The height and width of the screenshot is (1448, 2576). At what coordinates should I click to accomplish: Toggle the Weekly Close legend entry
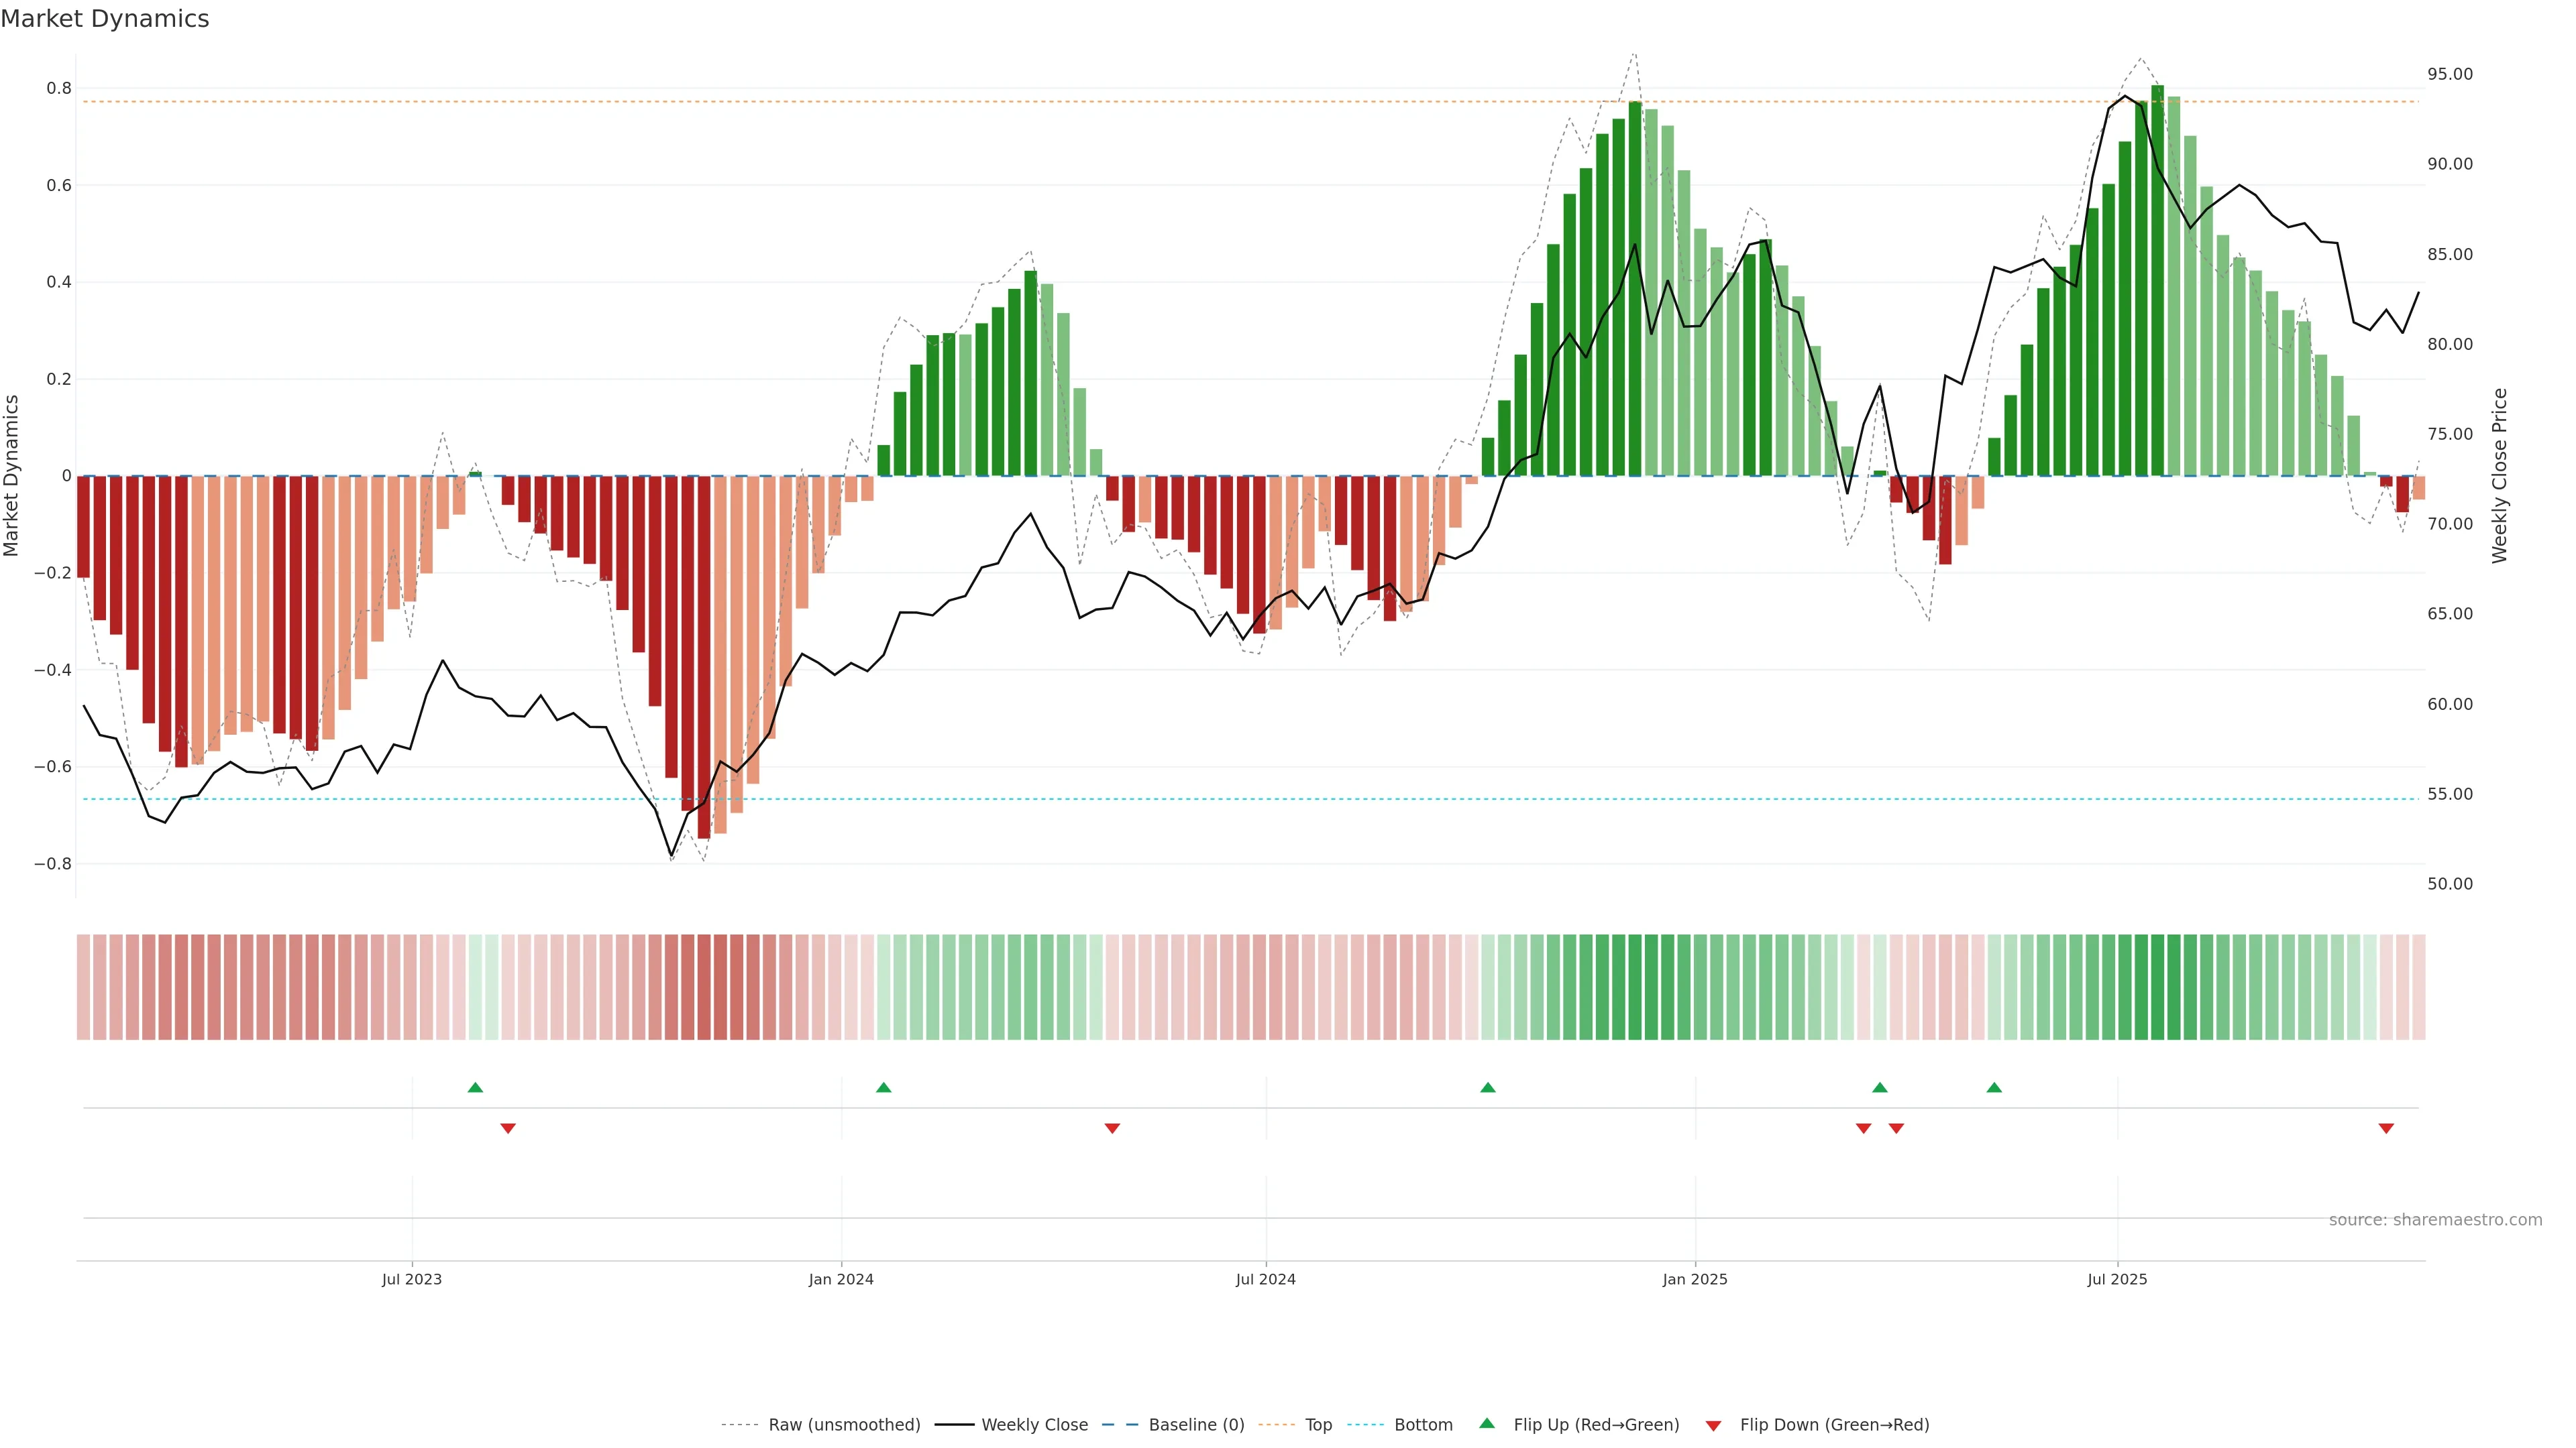pyautogui.click(x=1034, y=1425)
